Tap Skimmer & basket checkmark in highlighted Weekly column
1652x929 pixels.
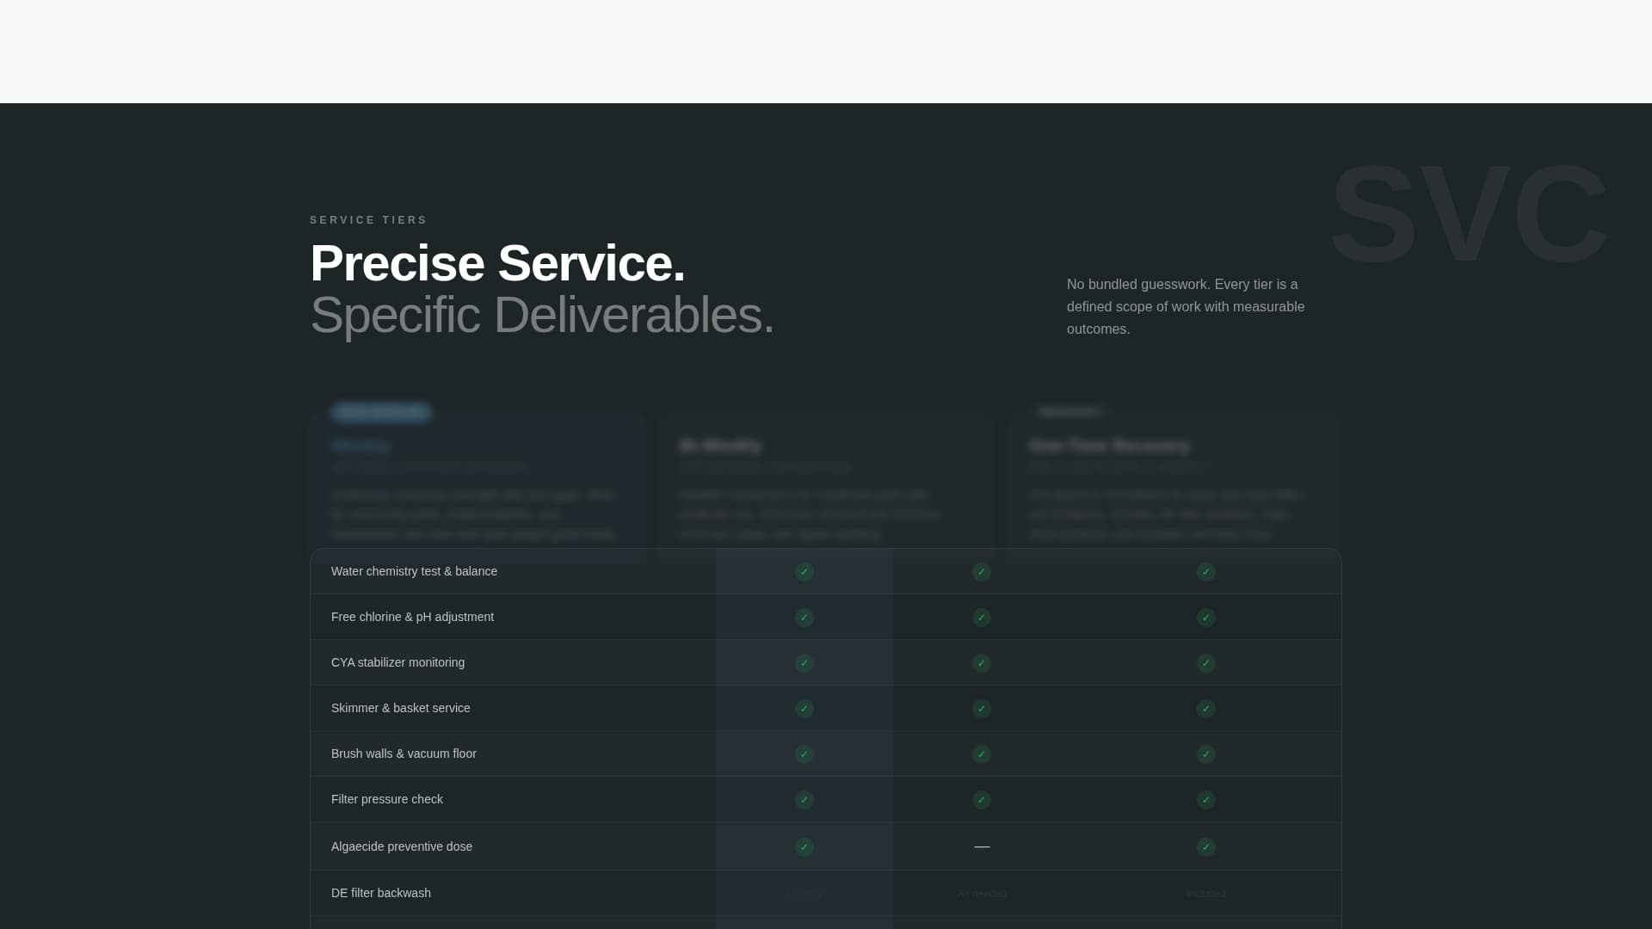tap(804, 709)
